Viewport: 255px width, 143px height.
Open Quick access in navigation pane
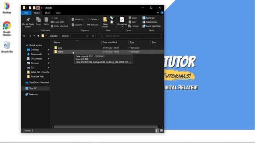point(35,45)
